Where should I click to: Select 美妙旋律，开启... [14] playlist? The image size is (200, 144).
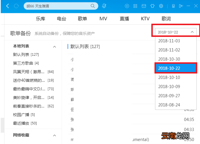[x=33, y=98]
